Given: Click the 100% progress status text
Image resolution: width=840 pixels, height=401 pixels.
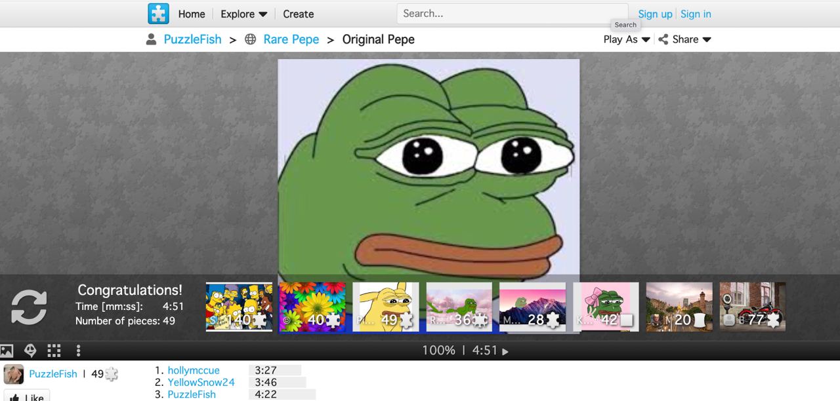Looking at the screenshot, I should coord(438,351).
